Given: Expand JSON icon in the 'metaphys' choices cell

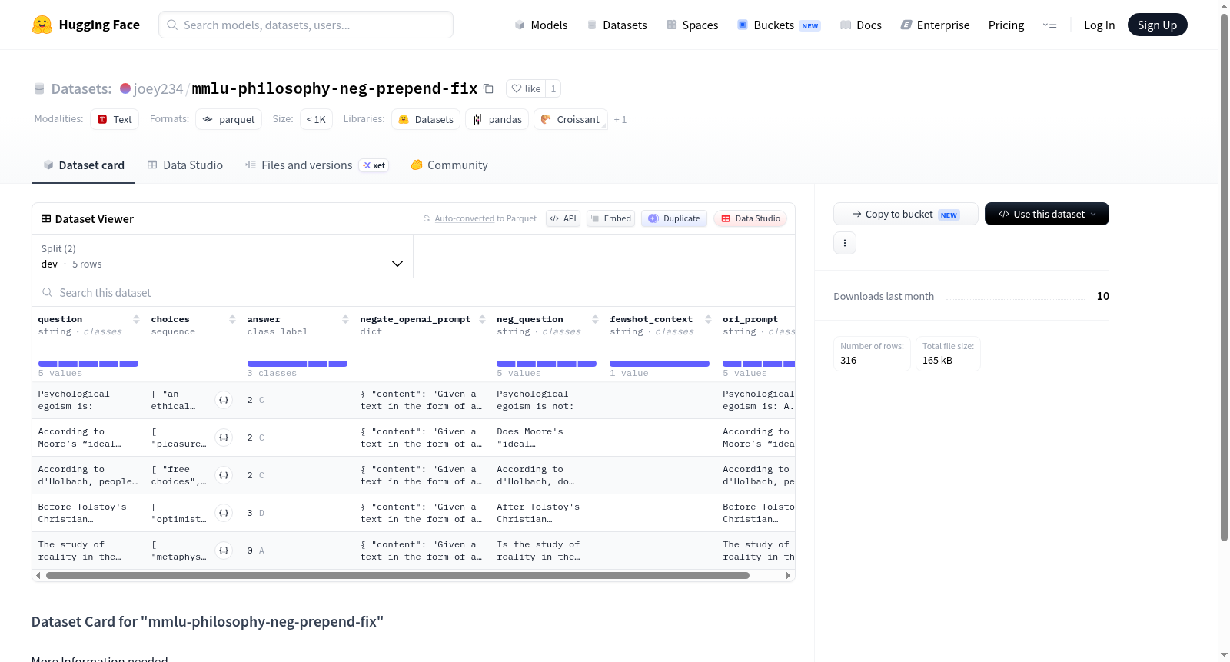Looking at the screenshot, I should [x=224, y=551].
